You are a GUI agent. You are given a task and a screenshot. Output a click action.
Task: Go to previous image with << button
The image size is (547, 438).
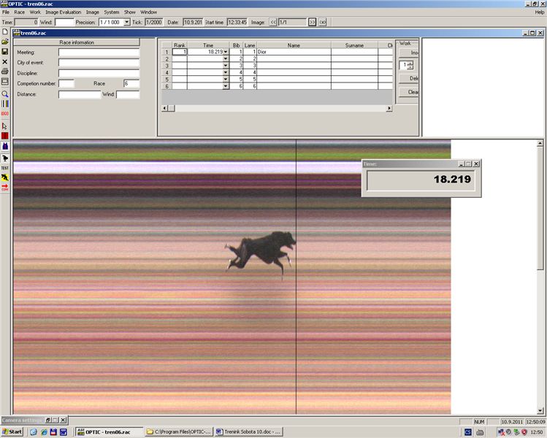tap(273, 22)
